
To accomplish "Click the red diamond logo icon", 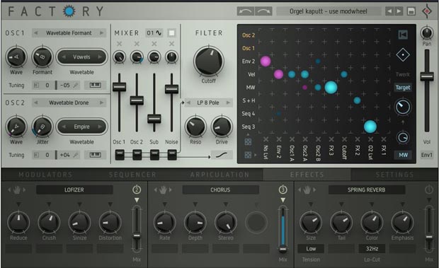I will 427,11.
